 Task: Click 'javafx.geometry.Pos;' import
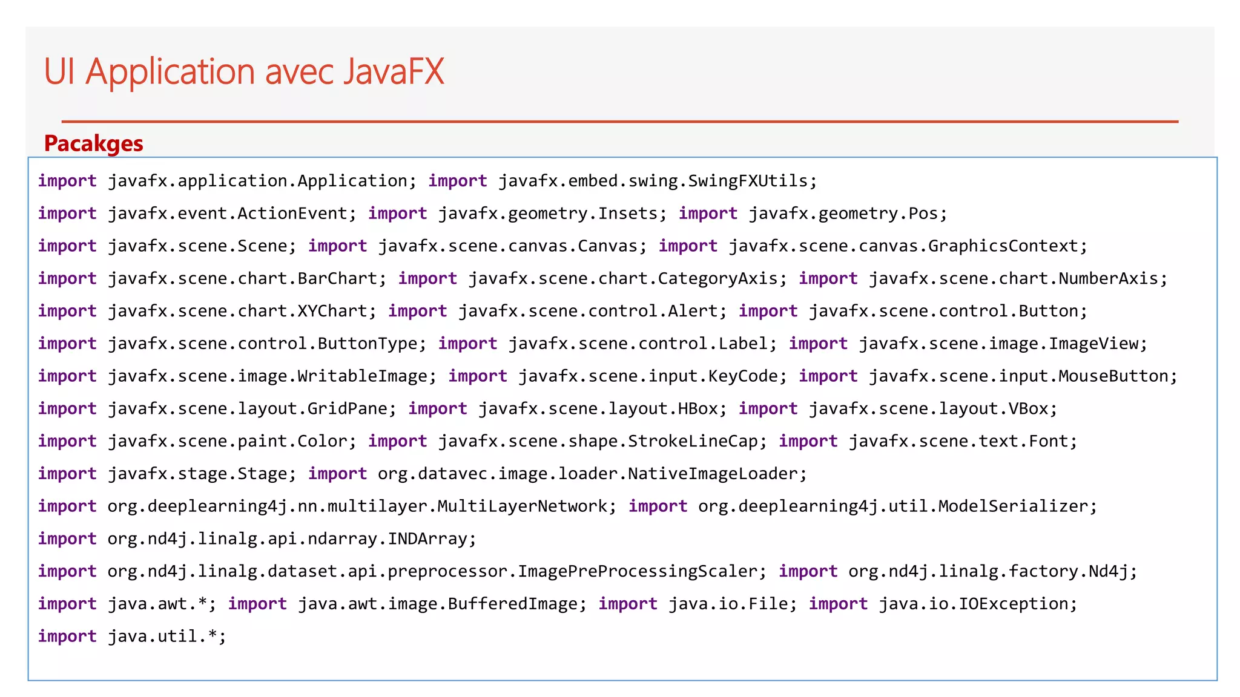(848, 214)
